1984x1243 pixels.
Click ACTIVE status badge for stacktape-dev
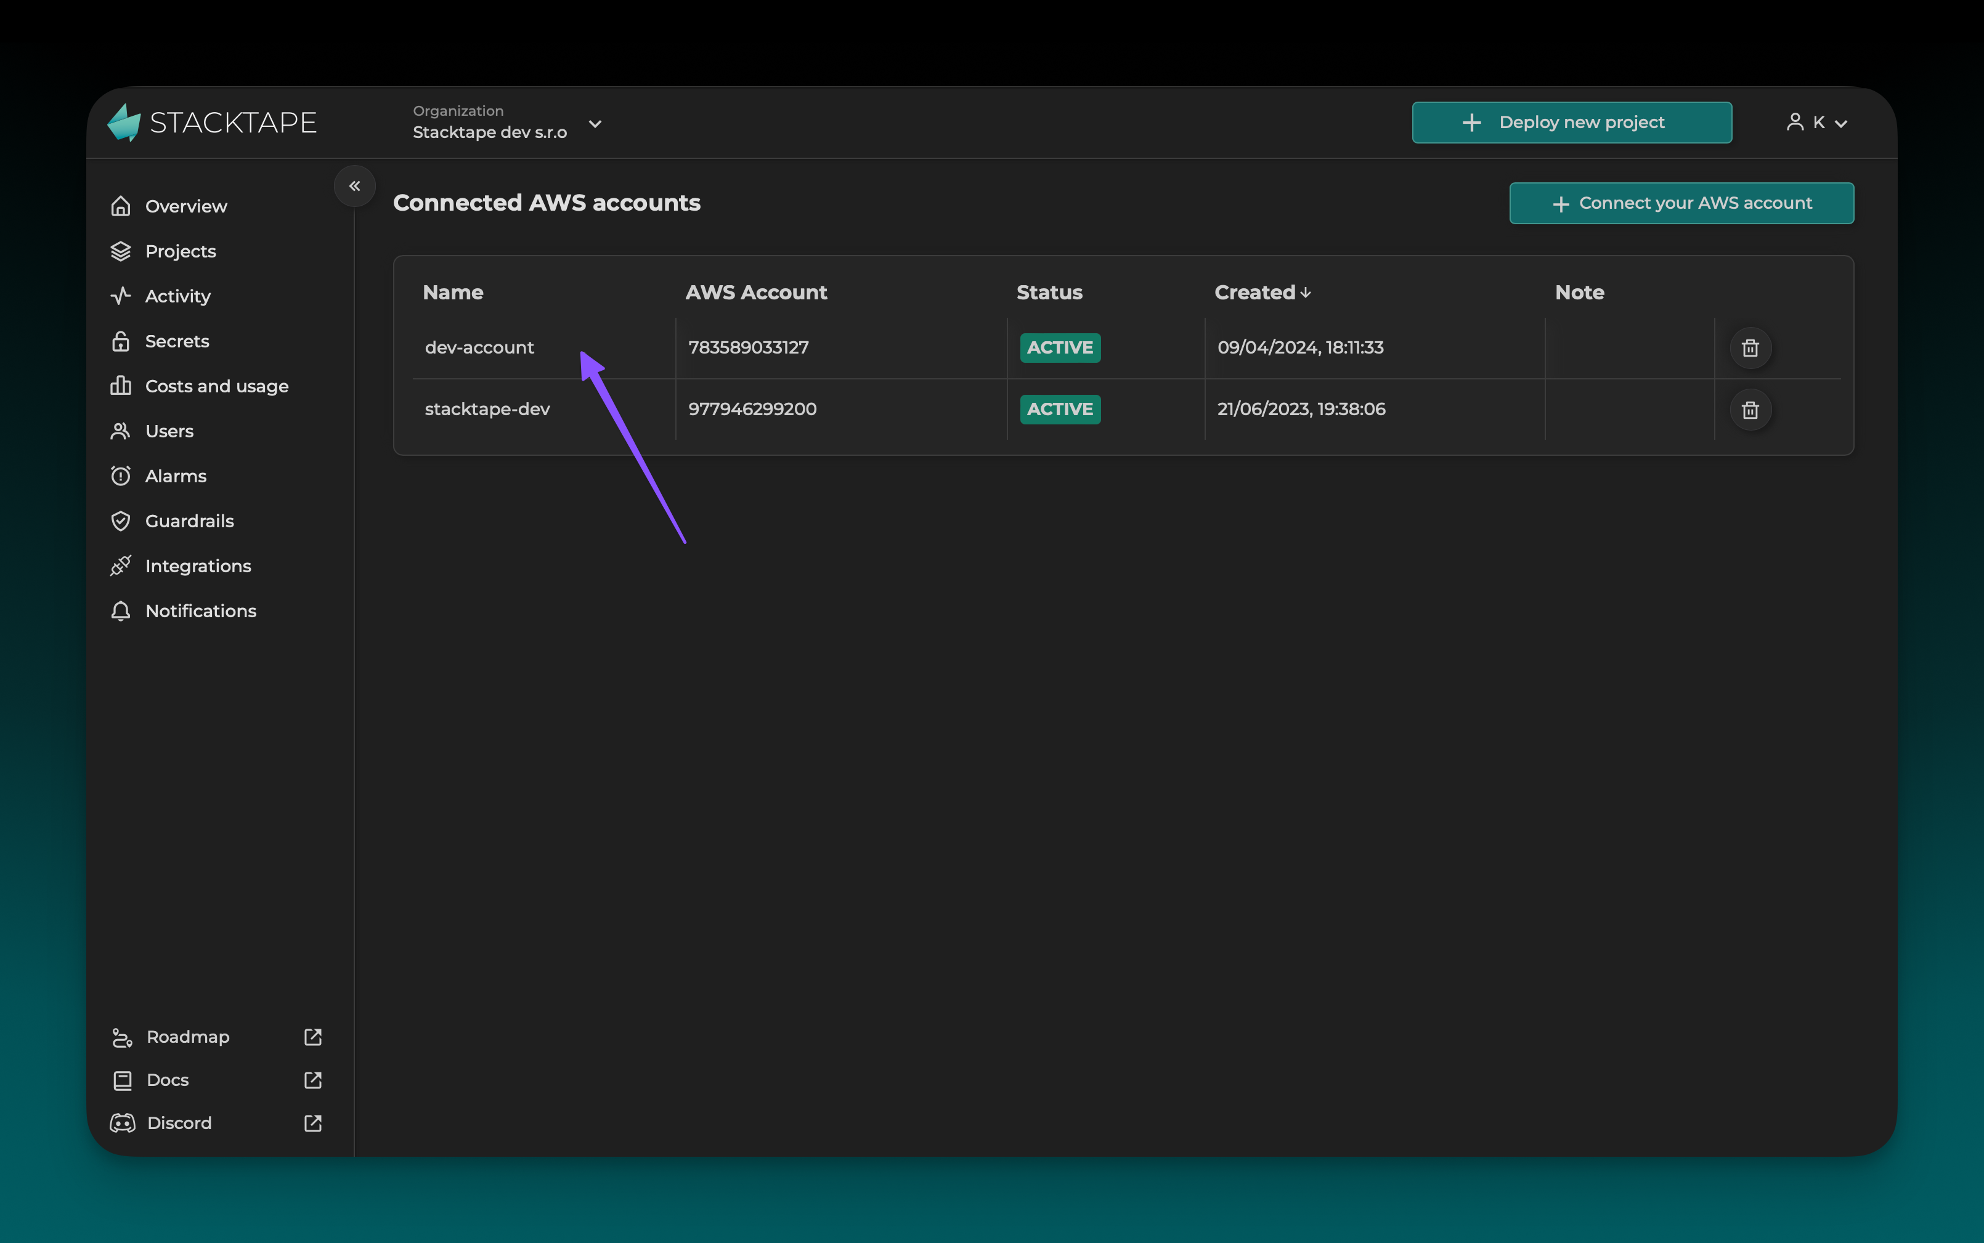tap(1059, 410)
